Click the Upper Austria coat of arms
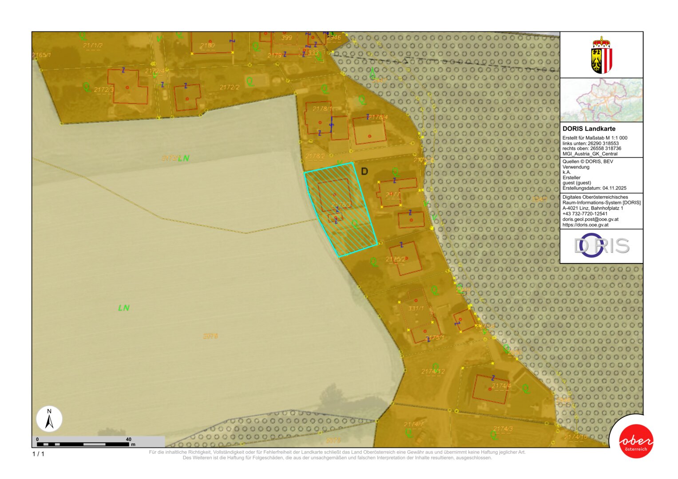The width and height of the screenshot is (678, 479). 601,55
